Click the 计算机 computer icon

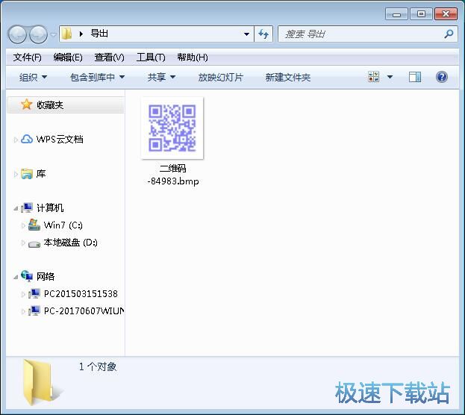(x=27, y=207)
